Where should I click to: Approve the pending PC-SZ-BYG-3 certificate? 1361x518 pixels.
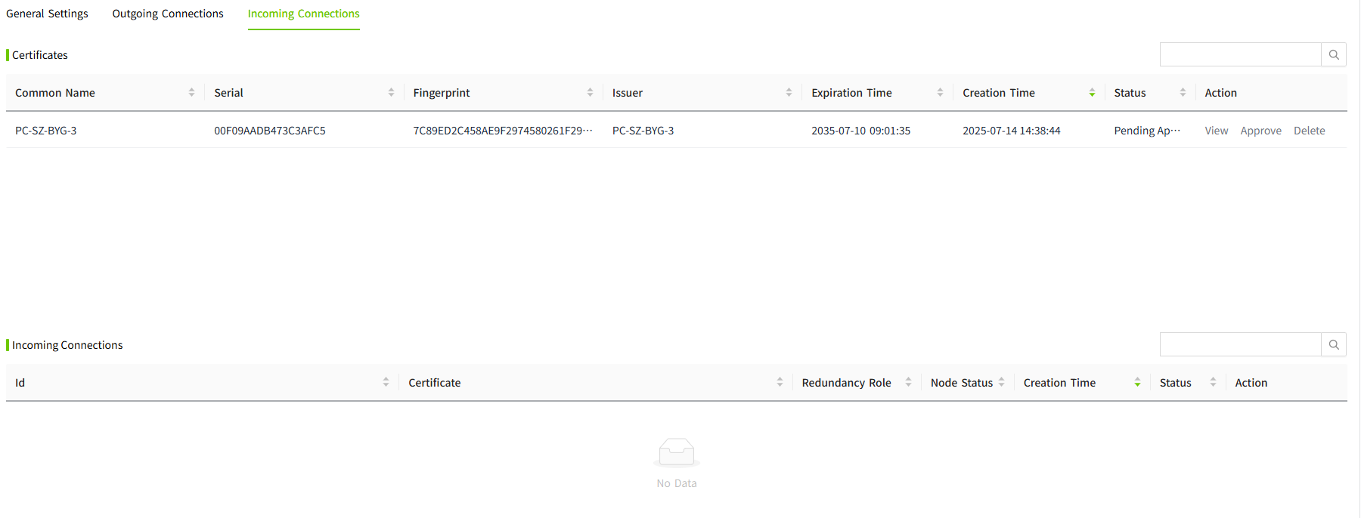click(x=1260, y=131)
